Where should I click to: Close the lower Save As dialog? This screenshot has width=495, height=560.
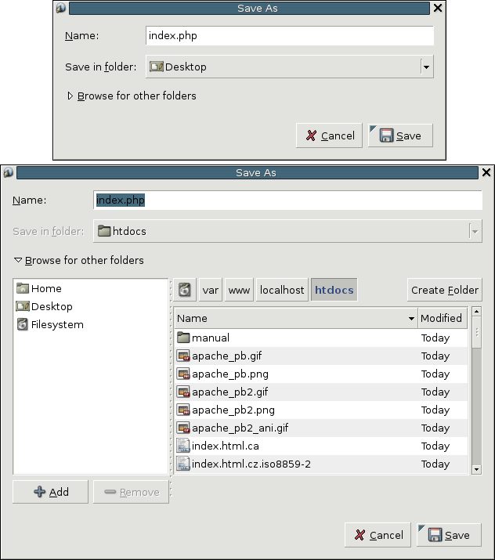pos(486,172)
